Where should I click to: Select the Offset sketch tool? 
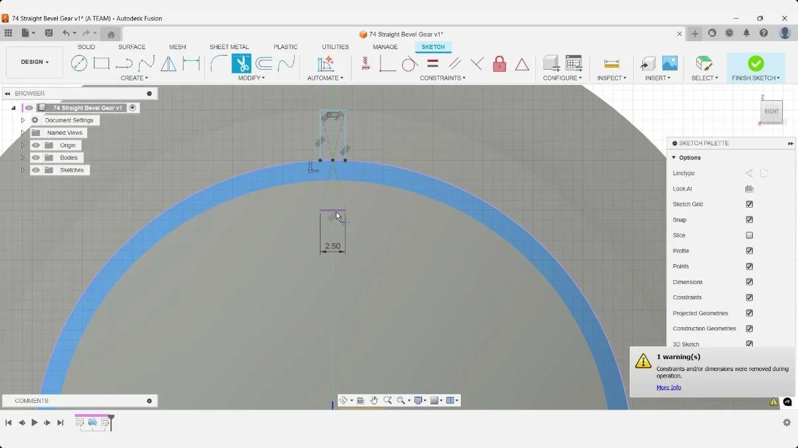[x=264, y=64]
